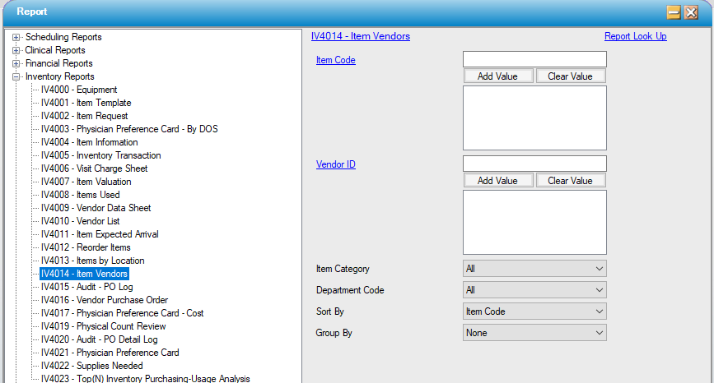Focus the Vendor ID text field
714x383 pixels.
534,164
